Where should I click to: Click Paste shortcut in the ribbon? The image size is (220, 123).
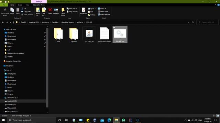(x=27, y=14)
